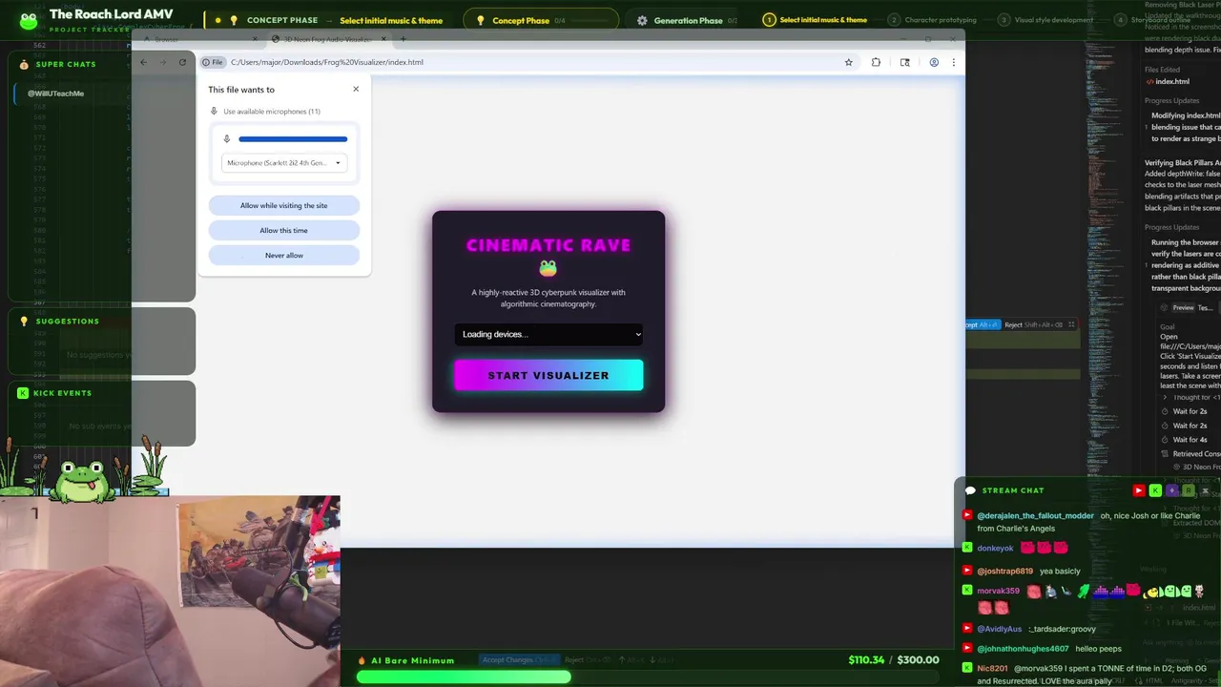Click Wait for 4s step in agent log
The height and width of the screenshot is (687, 1221).
[1190, 440]
